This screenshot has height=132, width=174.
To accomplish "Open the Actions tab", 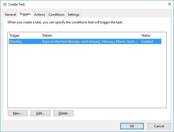I will [40, 15].
